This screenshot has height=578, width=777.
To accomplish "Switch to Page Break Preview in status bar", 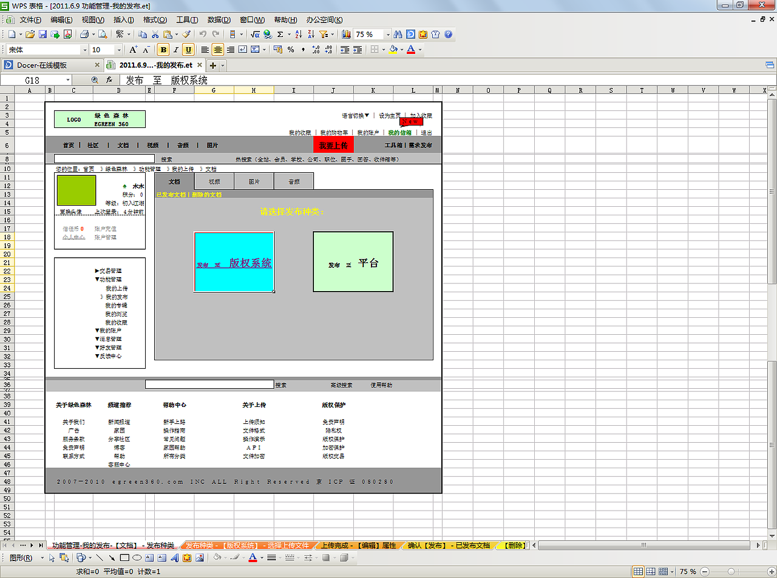I will pyautogui.click(x=651, y=571).
